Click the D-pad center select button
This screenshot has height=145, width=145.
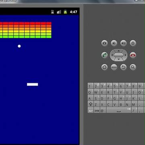[119, 55]
